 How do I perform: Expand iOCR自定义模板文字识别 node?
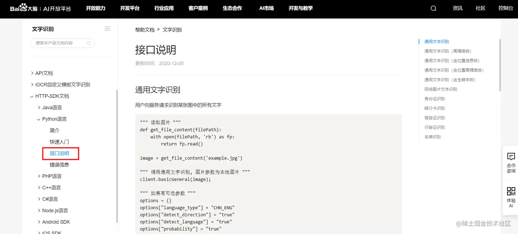(32, 84)
